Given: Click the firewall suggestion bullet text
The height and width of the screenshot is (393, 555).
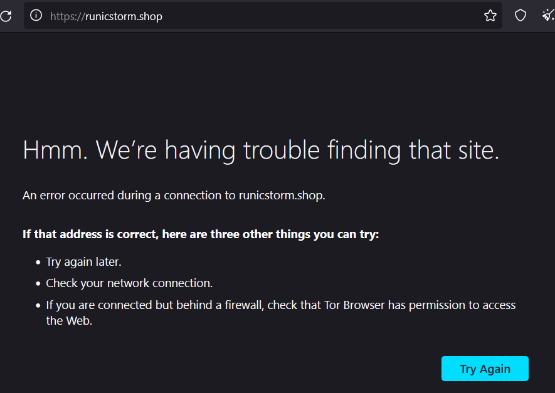Looking at the screenshot, I should coord(280,305).
